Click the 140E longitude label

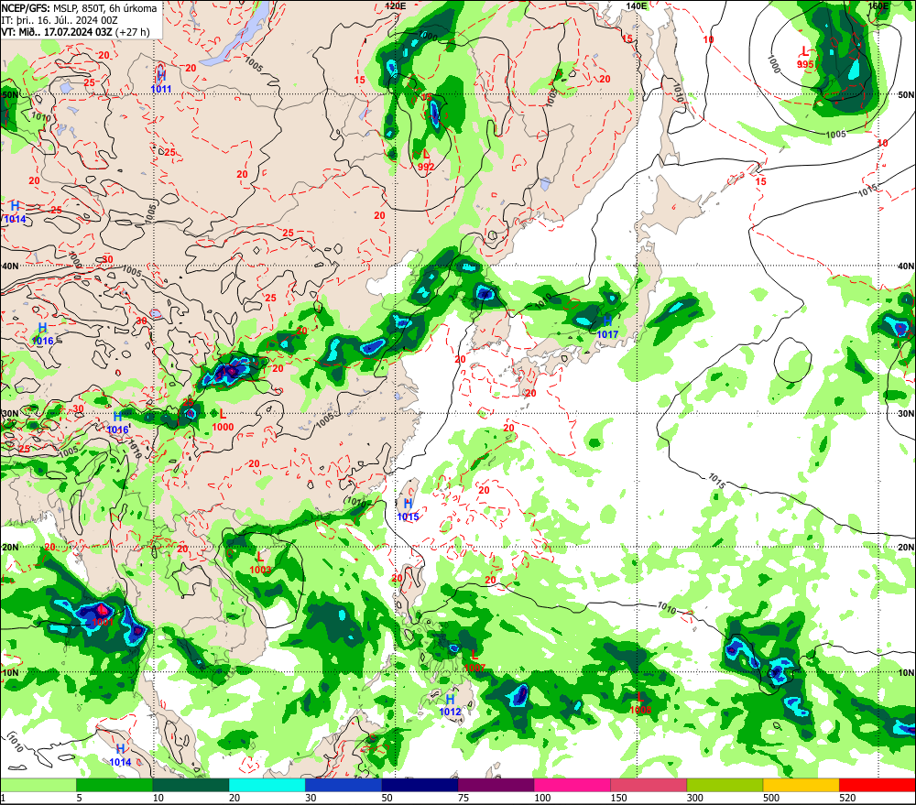point(637,5)
